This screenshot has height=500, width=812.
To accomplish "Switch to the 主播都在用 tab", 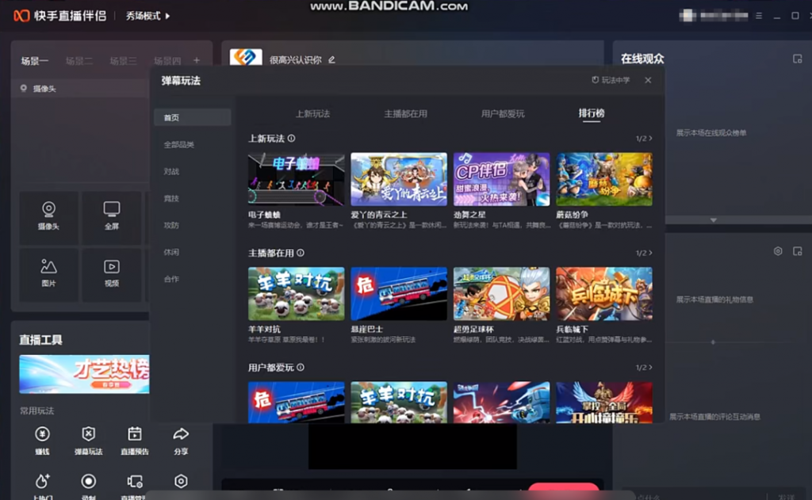I will pyautogui.click(x=405, y=114).
